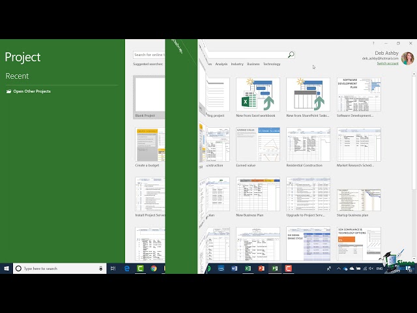Click the OneDrive cloud tray icon
The image size is (417, 313).
352,269
